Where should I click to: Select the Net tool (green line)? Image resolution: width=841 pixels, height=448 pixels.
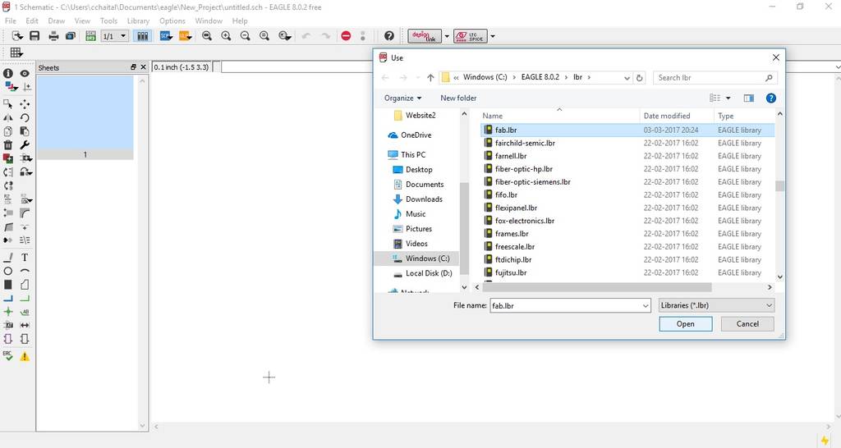pyautogui.click(x=25, y=299)
